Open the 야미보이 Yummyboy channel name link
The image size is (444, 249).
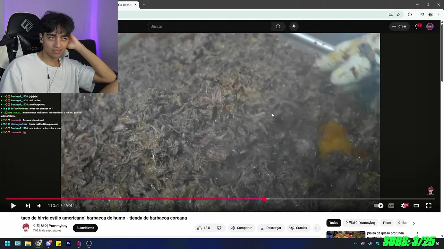50,226
